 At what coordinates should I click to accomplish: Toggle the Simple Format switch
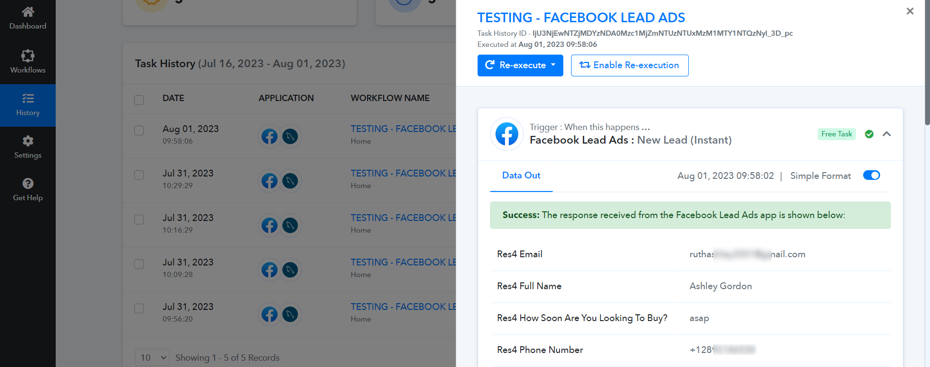[871, 176]
